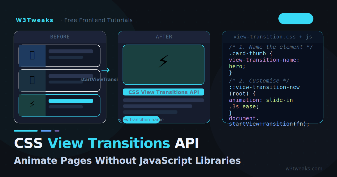Select the ".3s ease;" code line
Screen dimensions: 337x177
244,106
